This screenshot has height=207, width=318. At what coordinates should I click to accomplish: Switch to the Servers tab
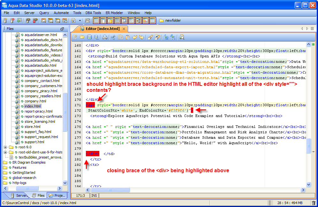tap(20, 196)
